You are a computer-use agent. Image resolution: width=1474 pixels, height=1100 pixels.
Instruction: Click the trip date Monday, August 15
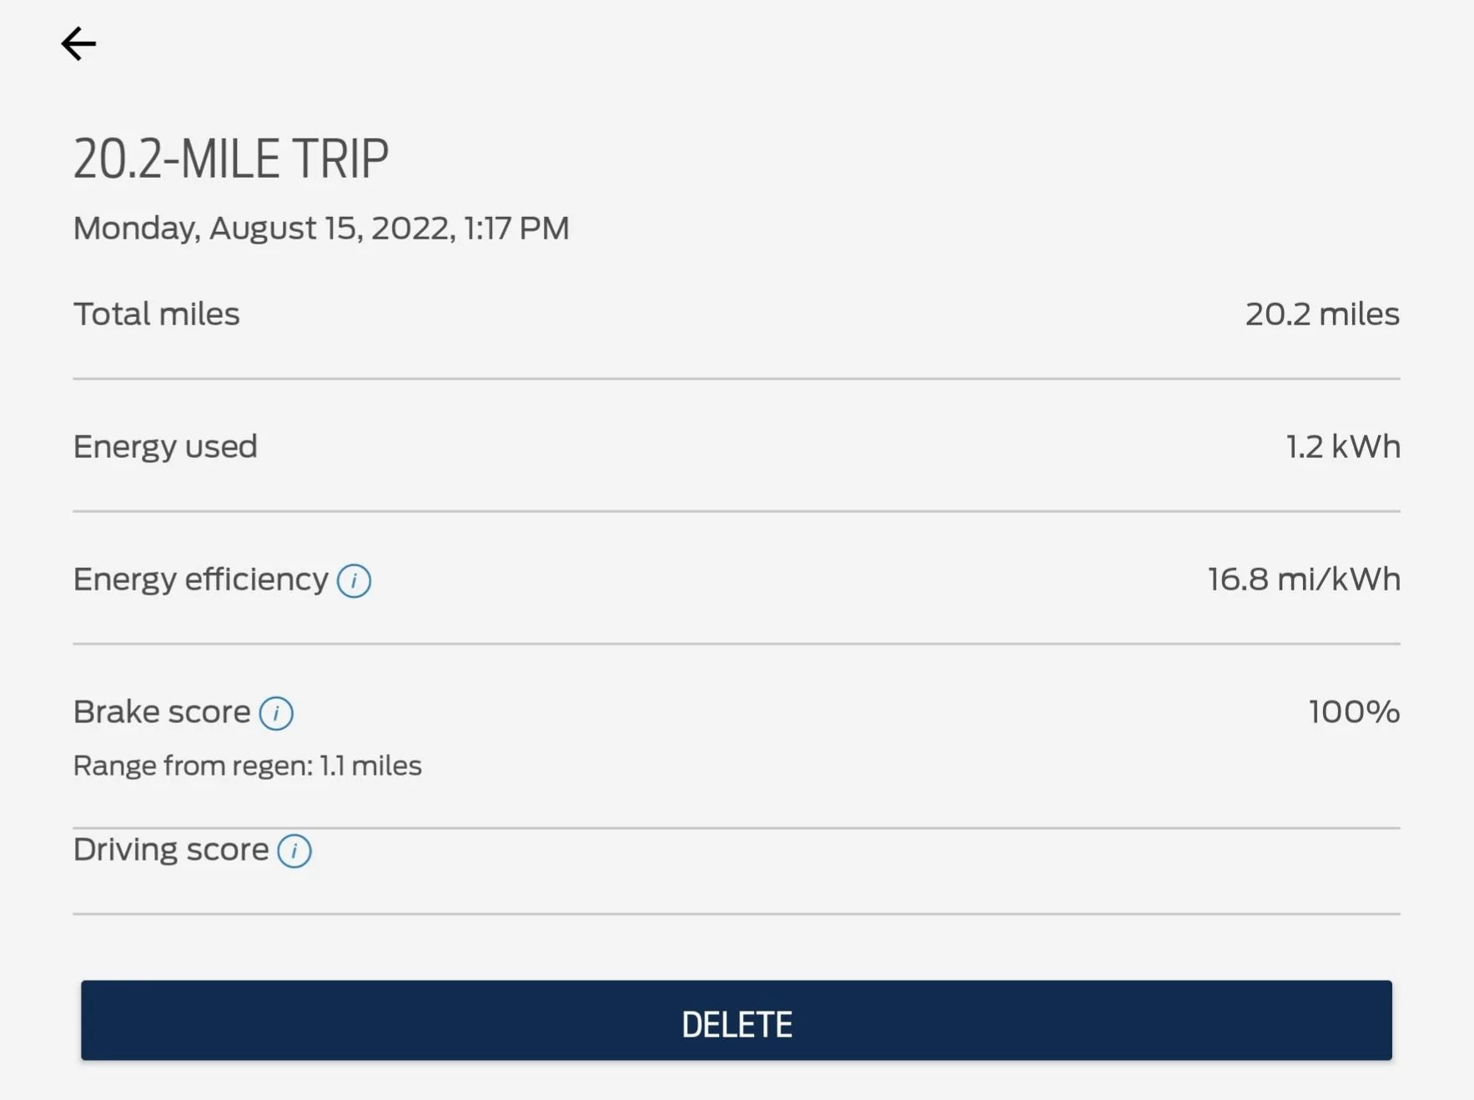click(320, 227)
